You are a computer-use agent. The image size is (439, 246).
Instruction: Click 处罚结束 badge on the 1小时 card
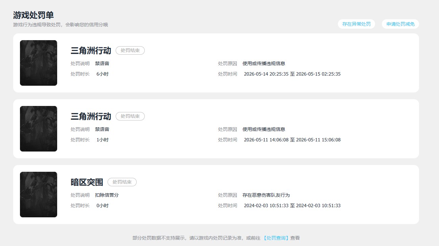coord(130,116)
